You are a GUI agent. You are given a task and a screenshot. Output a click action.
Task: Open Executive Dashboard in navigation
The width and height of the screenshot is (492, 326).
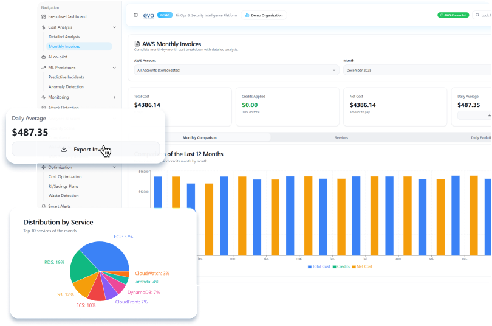click(67, 16)
